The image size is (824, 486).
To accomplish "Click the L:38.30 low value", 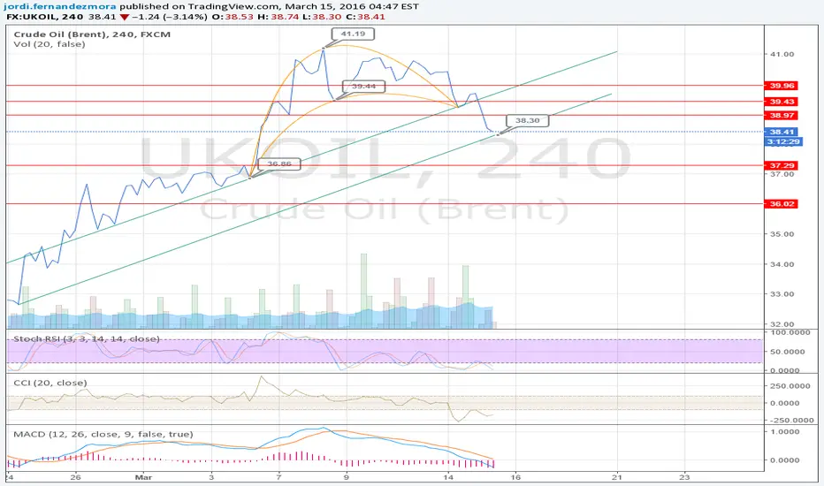I will tap(321, 17).
